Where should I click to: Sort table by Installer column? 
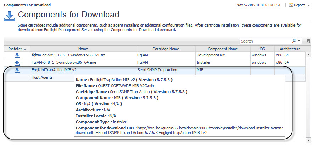pos(17,49)
